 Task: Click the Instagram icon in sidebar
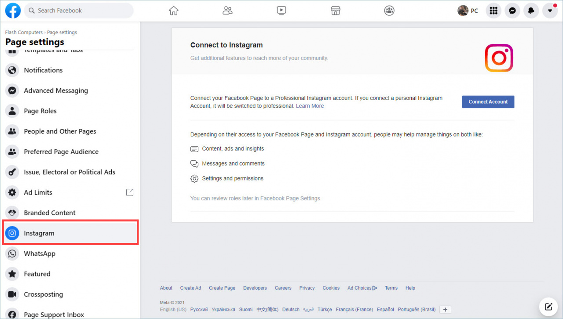(12, 233)
